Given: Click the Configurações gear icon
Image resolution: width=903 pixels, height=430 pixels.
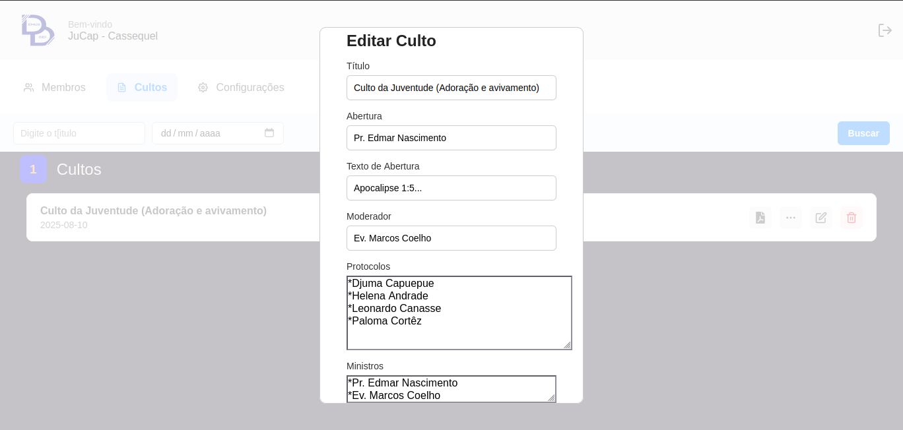Looking at the screenshot, I should click(x=203, y=88).
